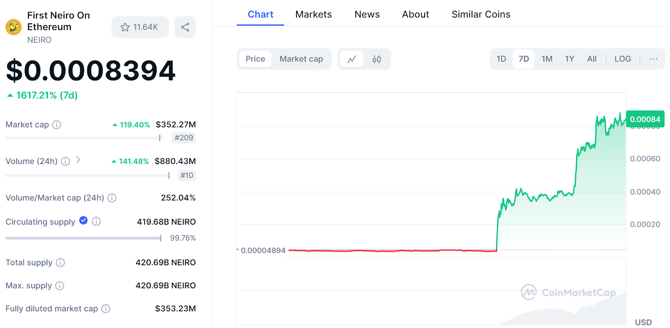The height and width of the screenshot is (328, 670).
Task: Select the Price chart toggle
Action: click(255, 59)
